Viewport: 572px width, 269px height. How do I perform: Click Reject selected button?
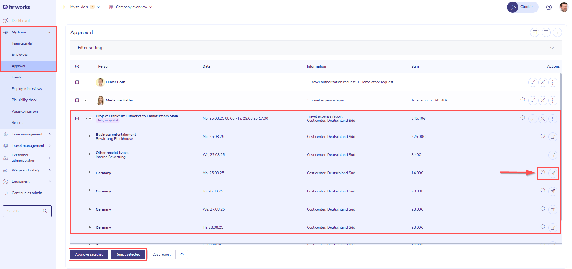coord(128,254)
